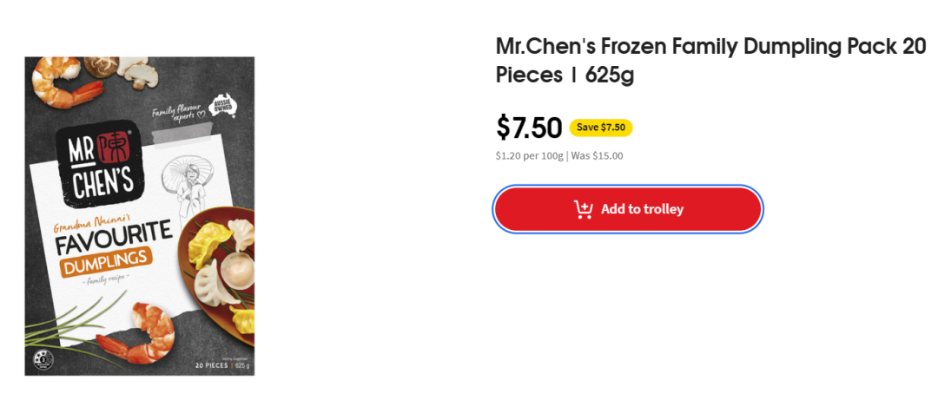Open the dumpling package product image

[139, 216]
